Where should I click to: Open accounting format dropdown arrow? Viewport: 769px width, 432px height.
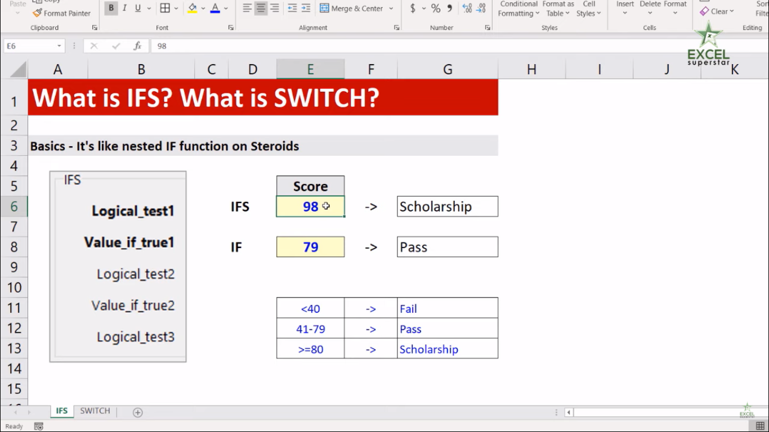[423, 8]
